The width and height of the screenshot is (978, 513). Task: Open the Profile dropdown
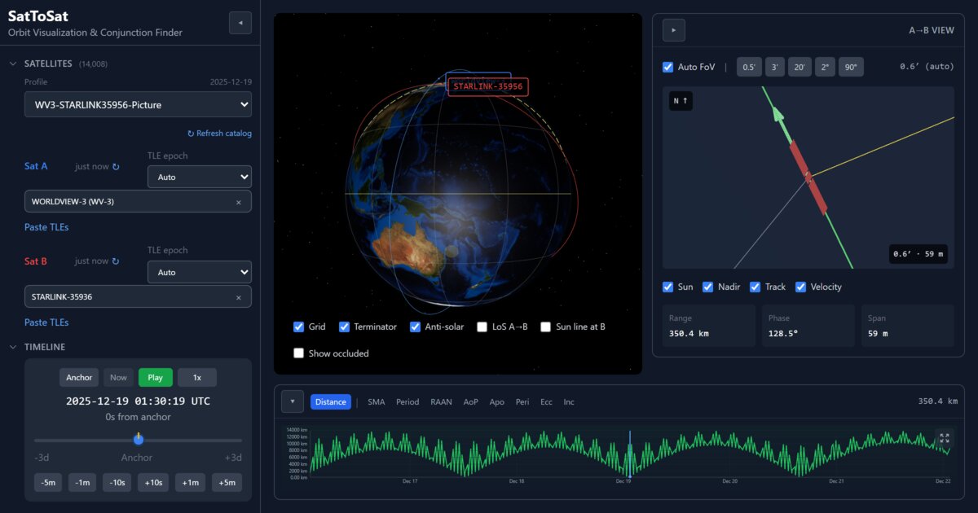tap(137, 104)
